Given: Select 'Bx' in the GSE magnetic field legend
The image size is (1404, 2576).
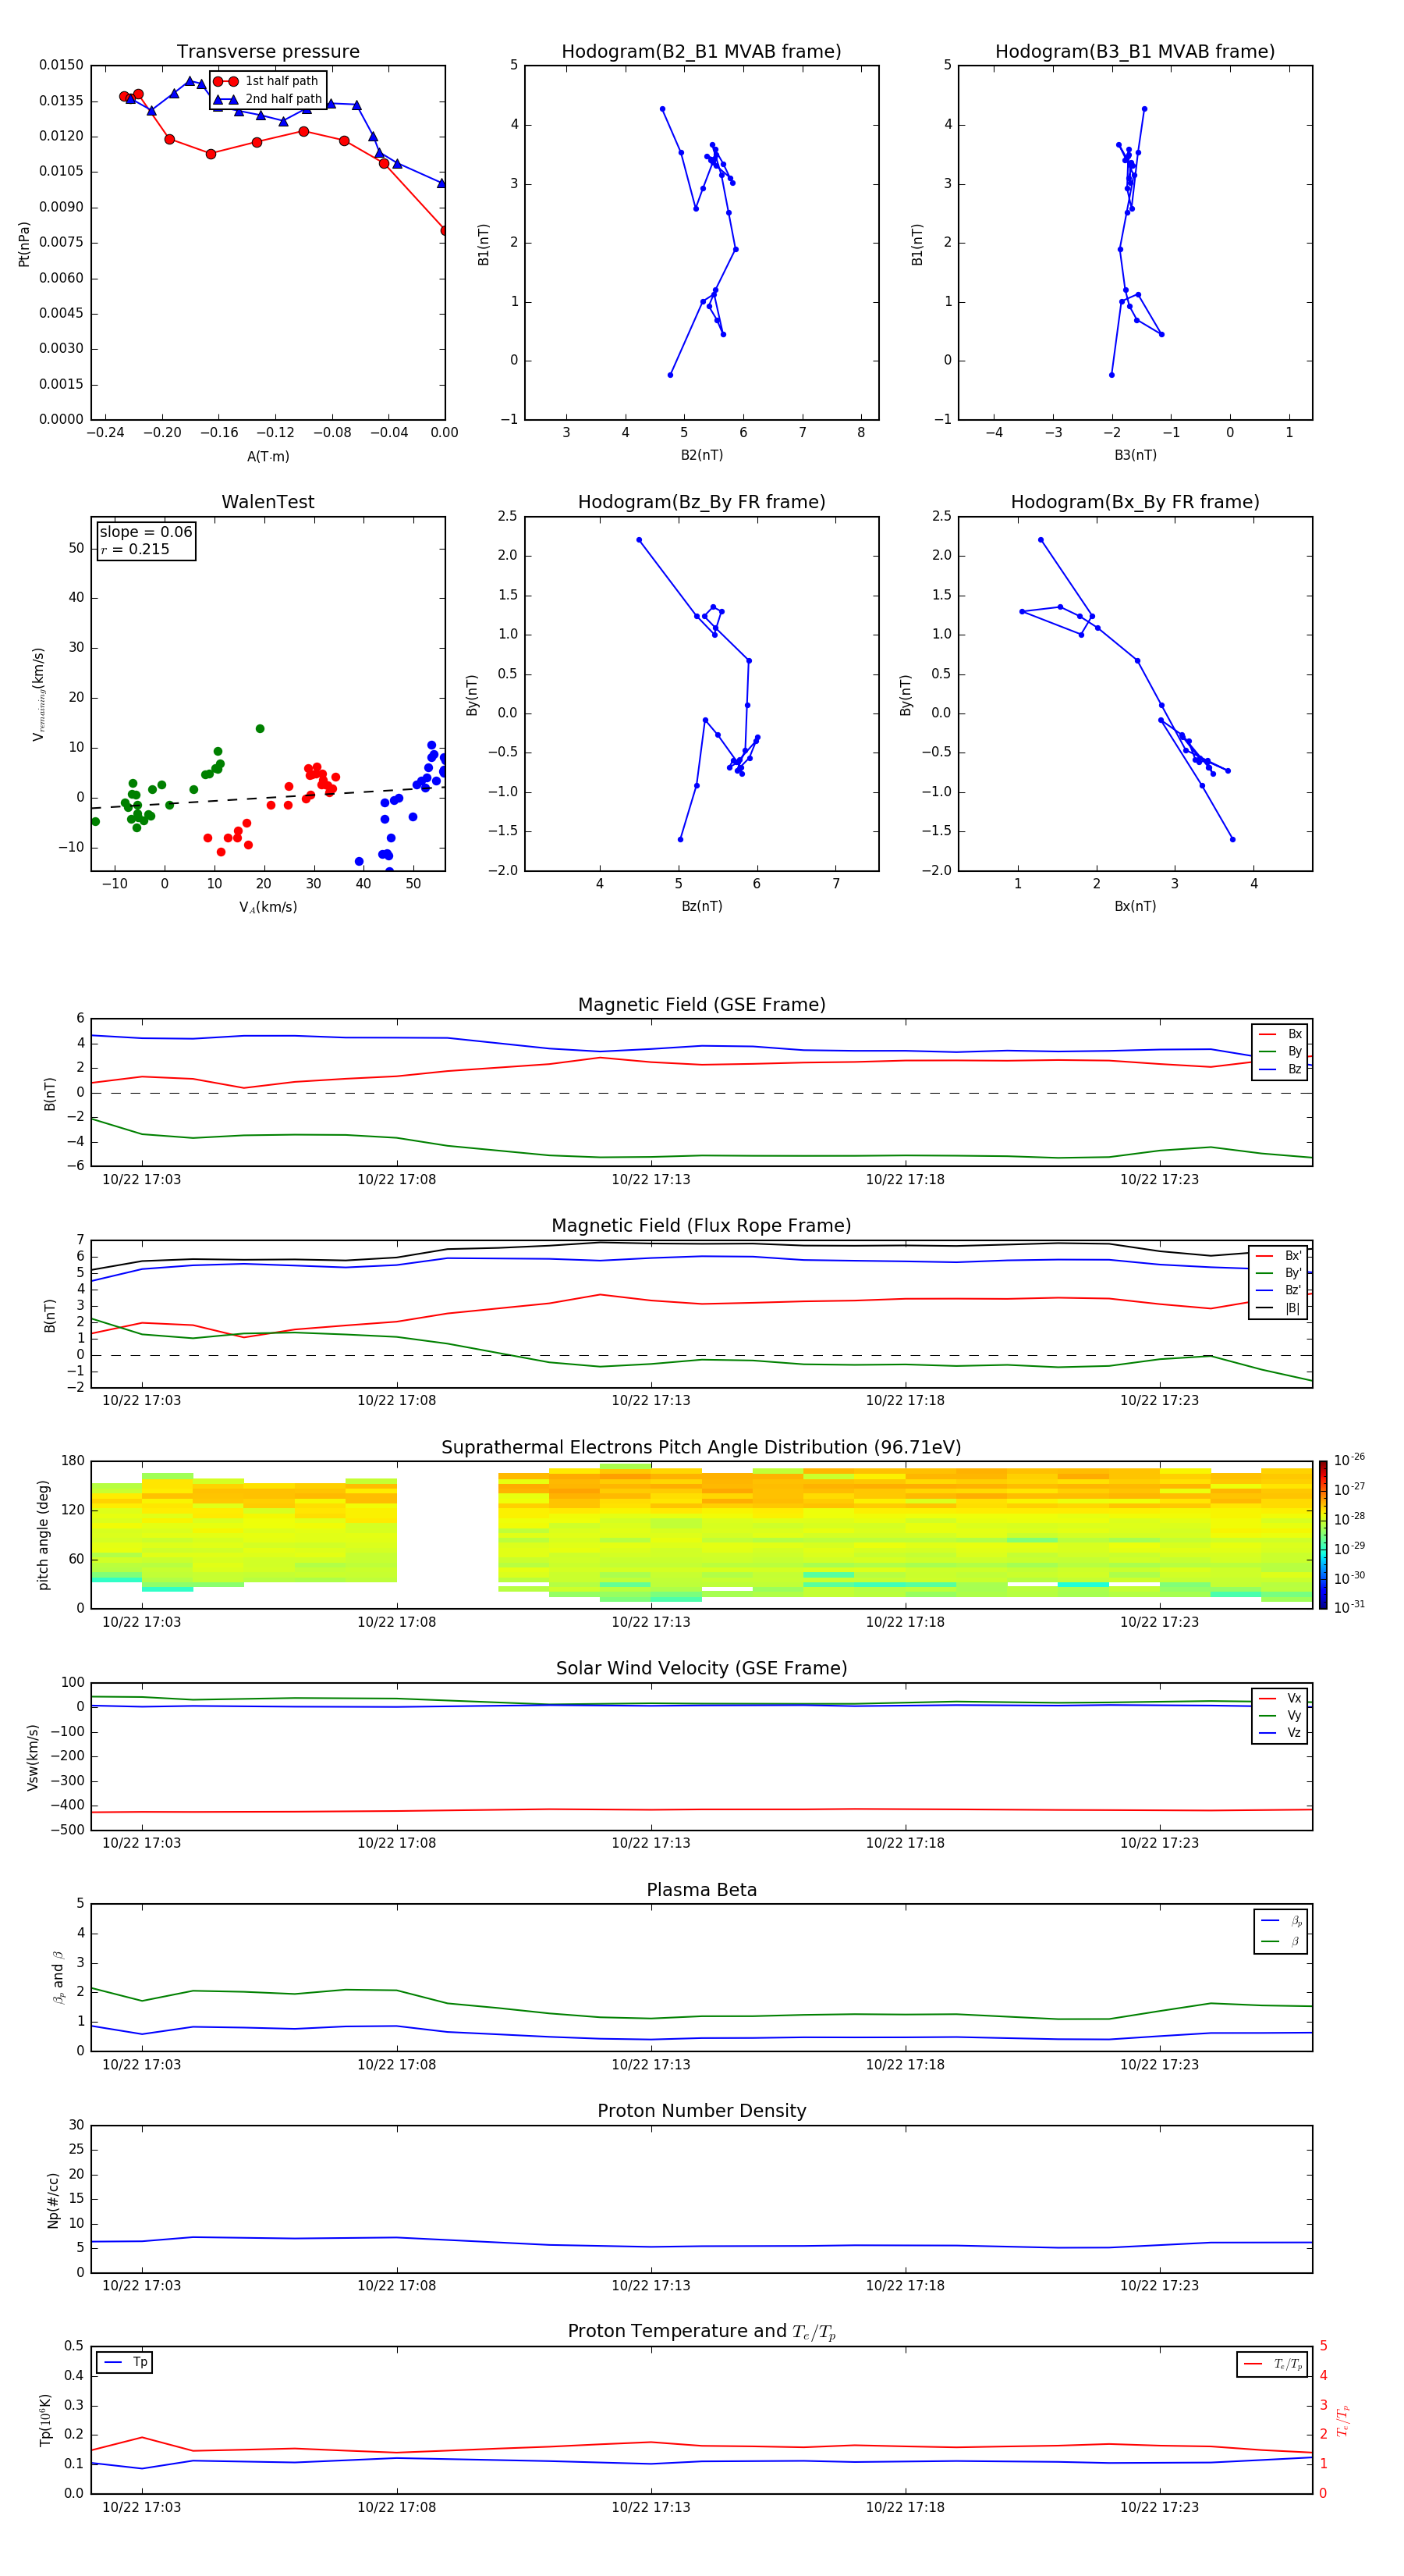Looking at the screenshot, I should 1280,1034.
